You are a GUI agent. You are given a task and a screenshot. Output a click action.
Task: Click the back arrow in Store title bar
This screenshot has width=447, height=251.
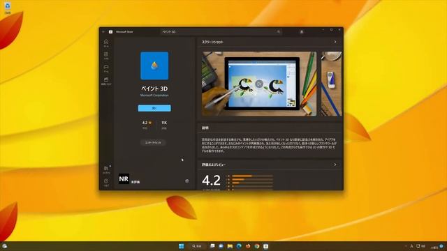click(x=103, y=32)
